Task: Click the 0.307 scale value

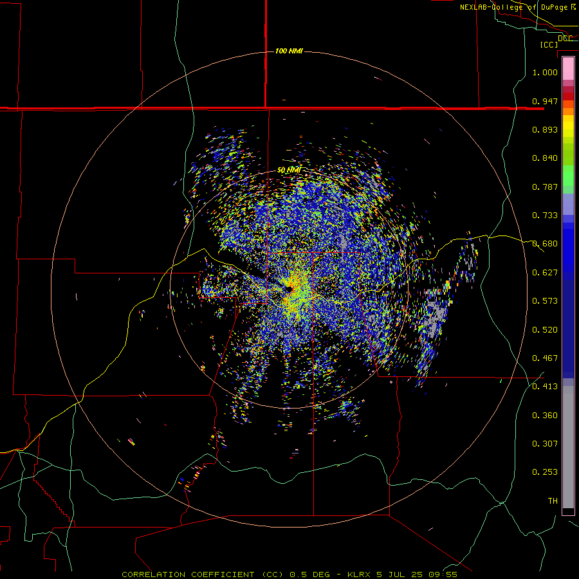Action: (545, 444)
